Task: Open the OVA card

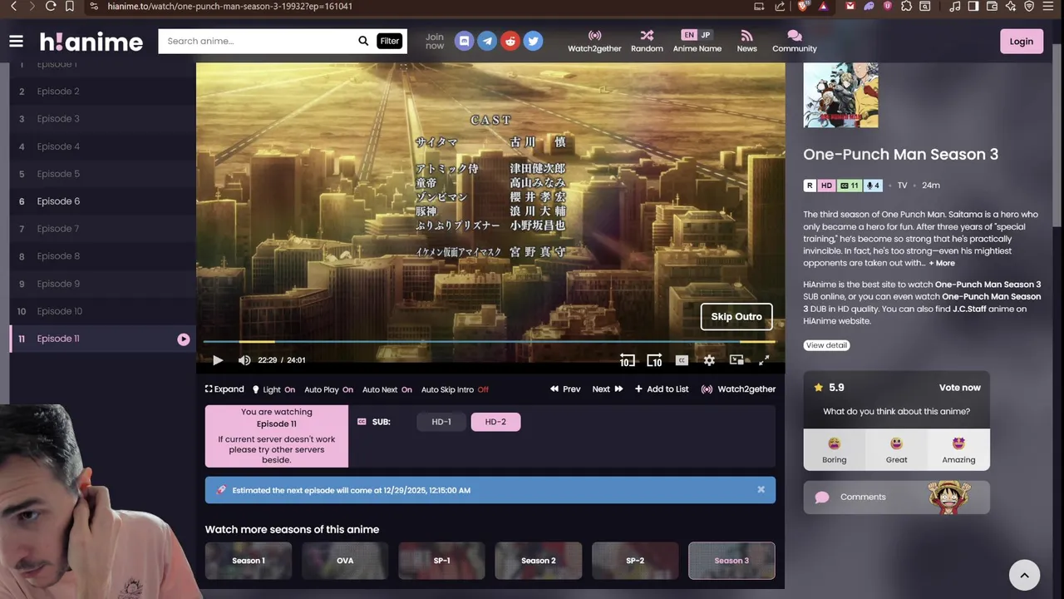Action: [345, 561]
